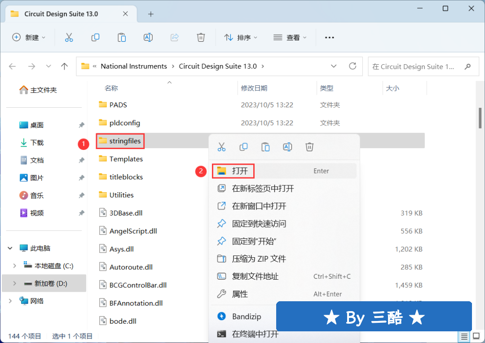Switch to large thumbnails view in status bar

(x=476, y=336)
